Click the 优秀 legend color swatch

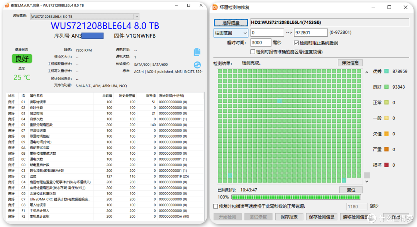click(x=386, y=72)
